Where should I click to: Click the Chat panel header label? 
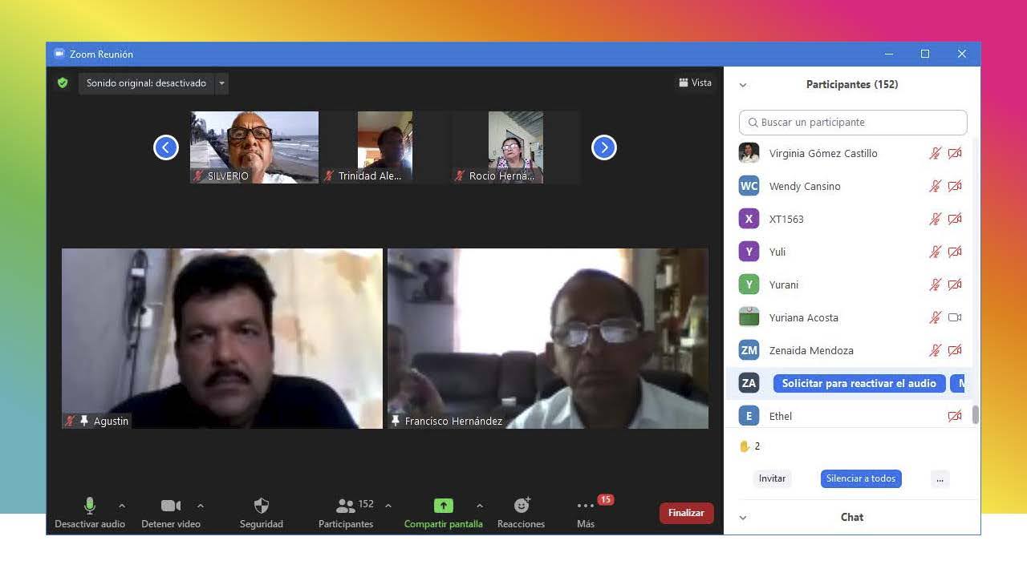point(852,517)
